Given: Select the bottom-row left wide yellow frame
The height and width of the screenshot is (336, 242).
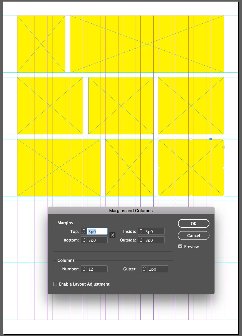Looking at the screenshot, I should point(59,168).
